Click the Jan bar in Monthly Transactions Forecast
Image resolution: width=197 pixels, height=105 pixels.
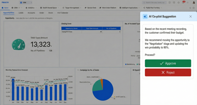(13, 89)
